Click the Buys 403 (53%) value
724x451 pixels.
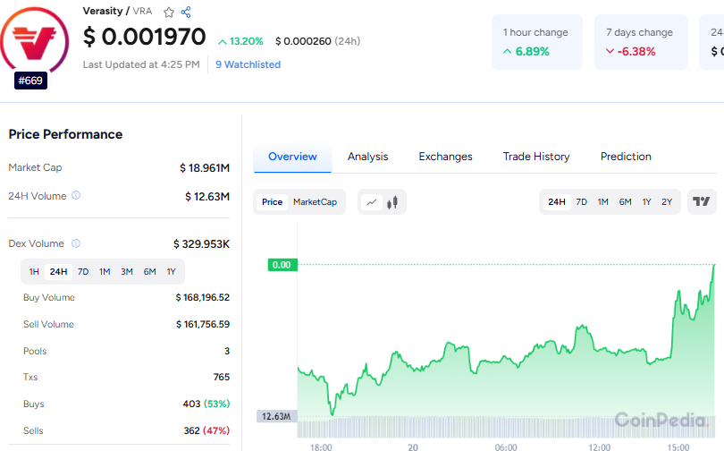coord(206,404)
